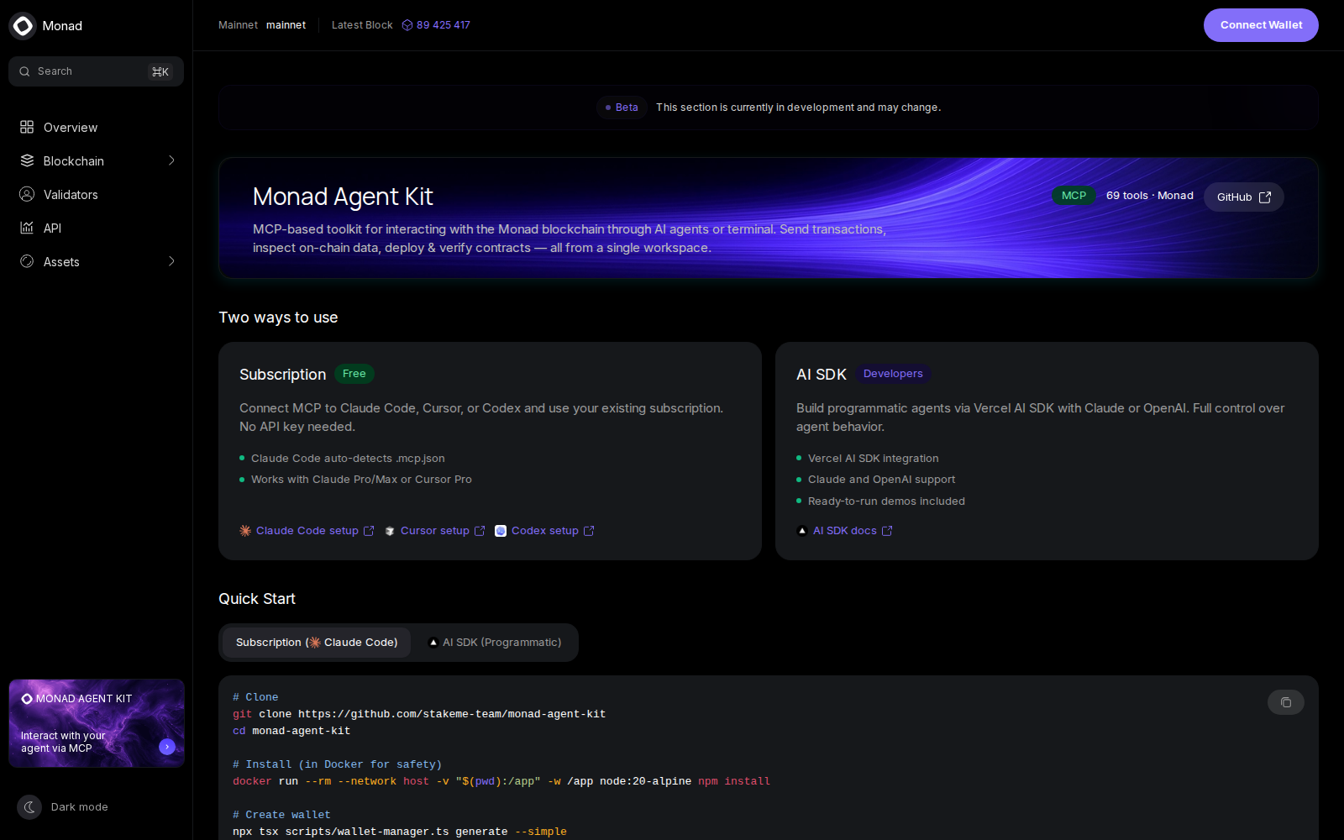Open API section in sidebar
Viewport: 1344px width, 840px height.
[97, 228]
